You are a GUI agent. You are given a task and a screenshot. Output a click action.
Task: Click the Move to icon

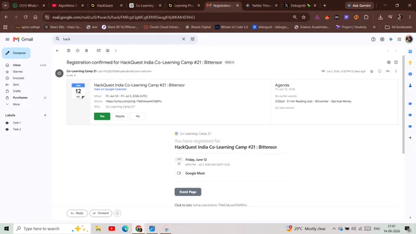click(108, 51)
